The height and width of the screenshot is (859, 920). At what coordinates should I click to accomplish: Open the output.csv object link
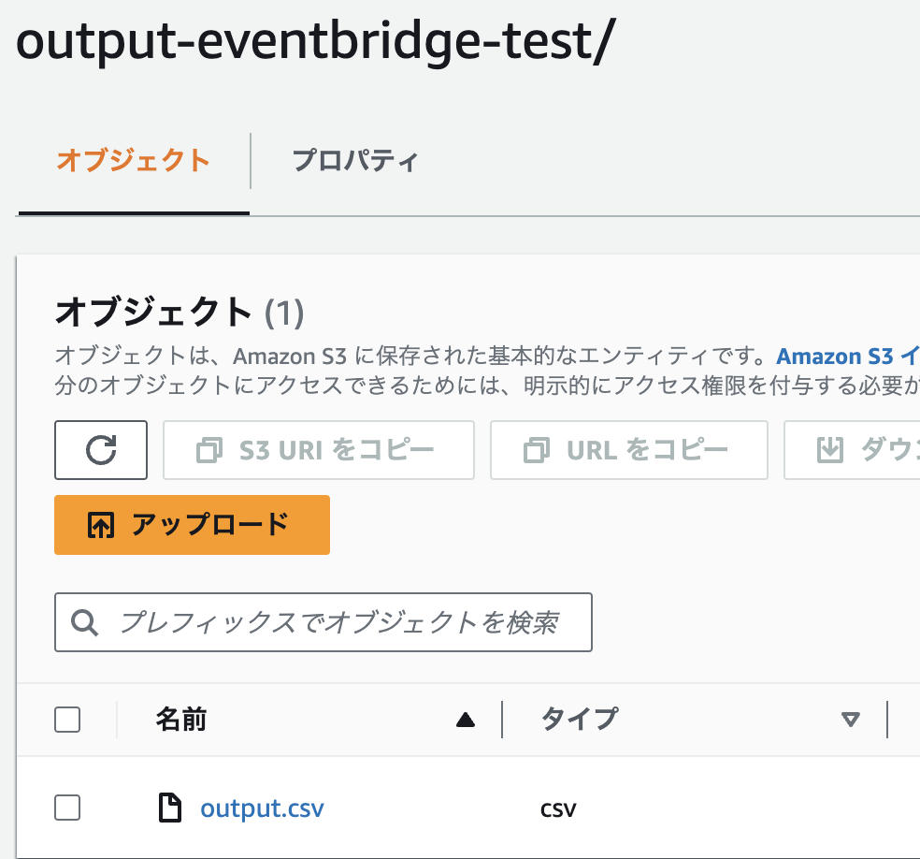261,808
